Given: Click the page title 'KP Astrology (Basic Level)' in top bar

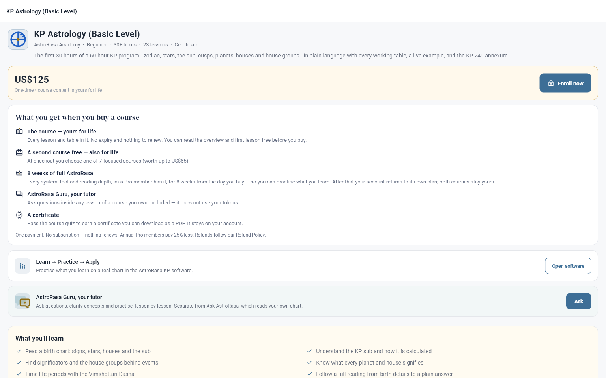Looking at the screenshot, I should [x=41, y=11].
